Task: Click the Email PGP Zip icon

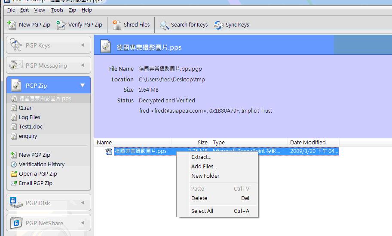Action: point(14,183)
